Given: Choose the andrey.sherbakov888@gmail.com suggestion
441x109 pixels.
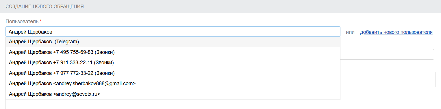Looking at the screenshot, I should point(173,83).
